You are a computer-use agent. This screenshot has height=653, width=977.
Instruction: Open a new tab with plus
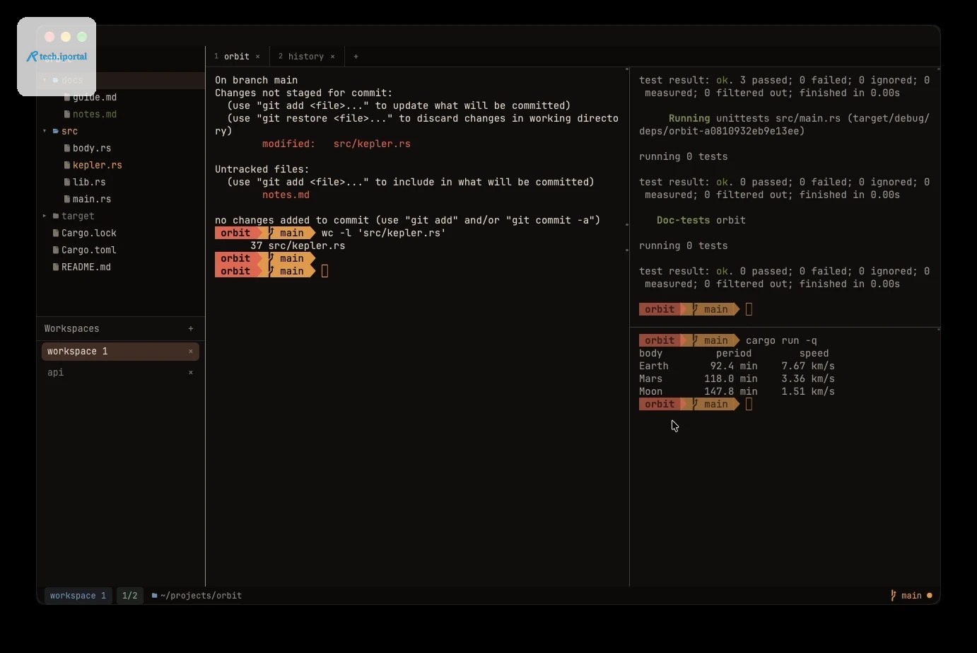[356, 57]
